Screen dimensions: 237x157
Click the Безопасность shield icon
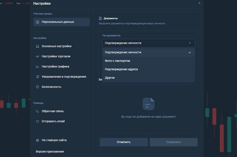[x=38, y=87]
